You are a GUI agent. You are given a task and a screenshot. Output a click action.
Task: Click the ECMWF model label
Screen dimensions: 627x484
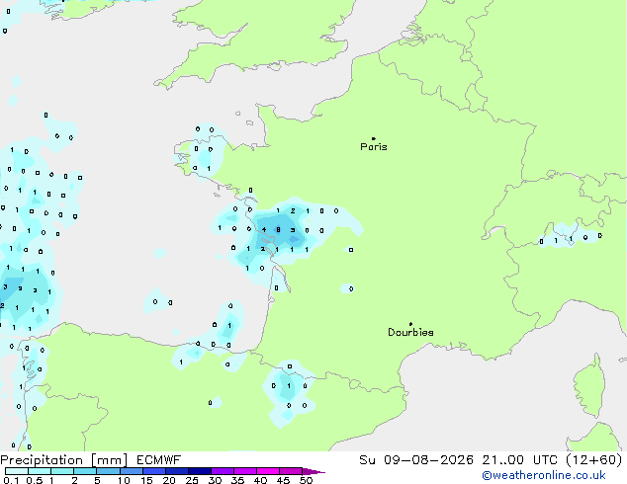[x=159, y=460]
